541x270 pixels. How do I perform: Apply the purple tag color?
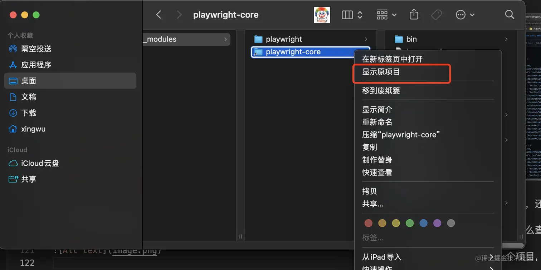pyautogui.click(x=437, y=223)
